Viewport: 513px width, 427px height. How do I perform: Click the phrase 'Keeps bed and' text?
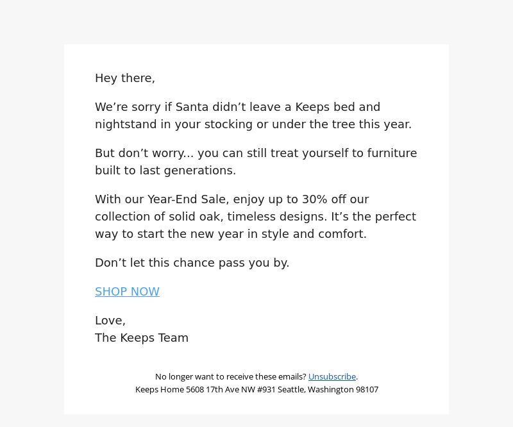coord(338,107)
